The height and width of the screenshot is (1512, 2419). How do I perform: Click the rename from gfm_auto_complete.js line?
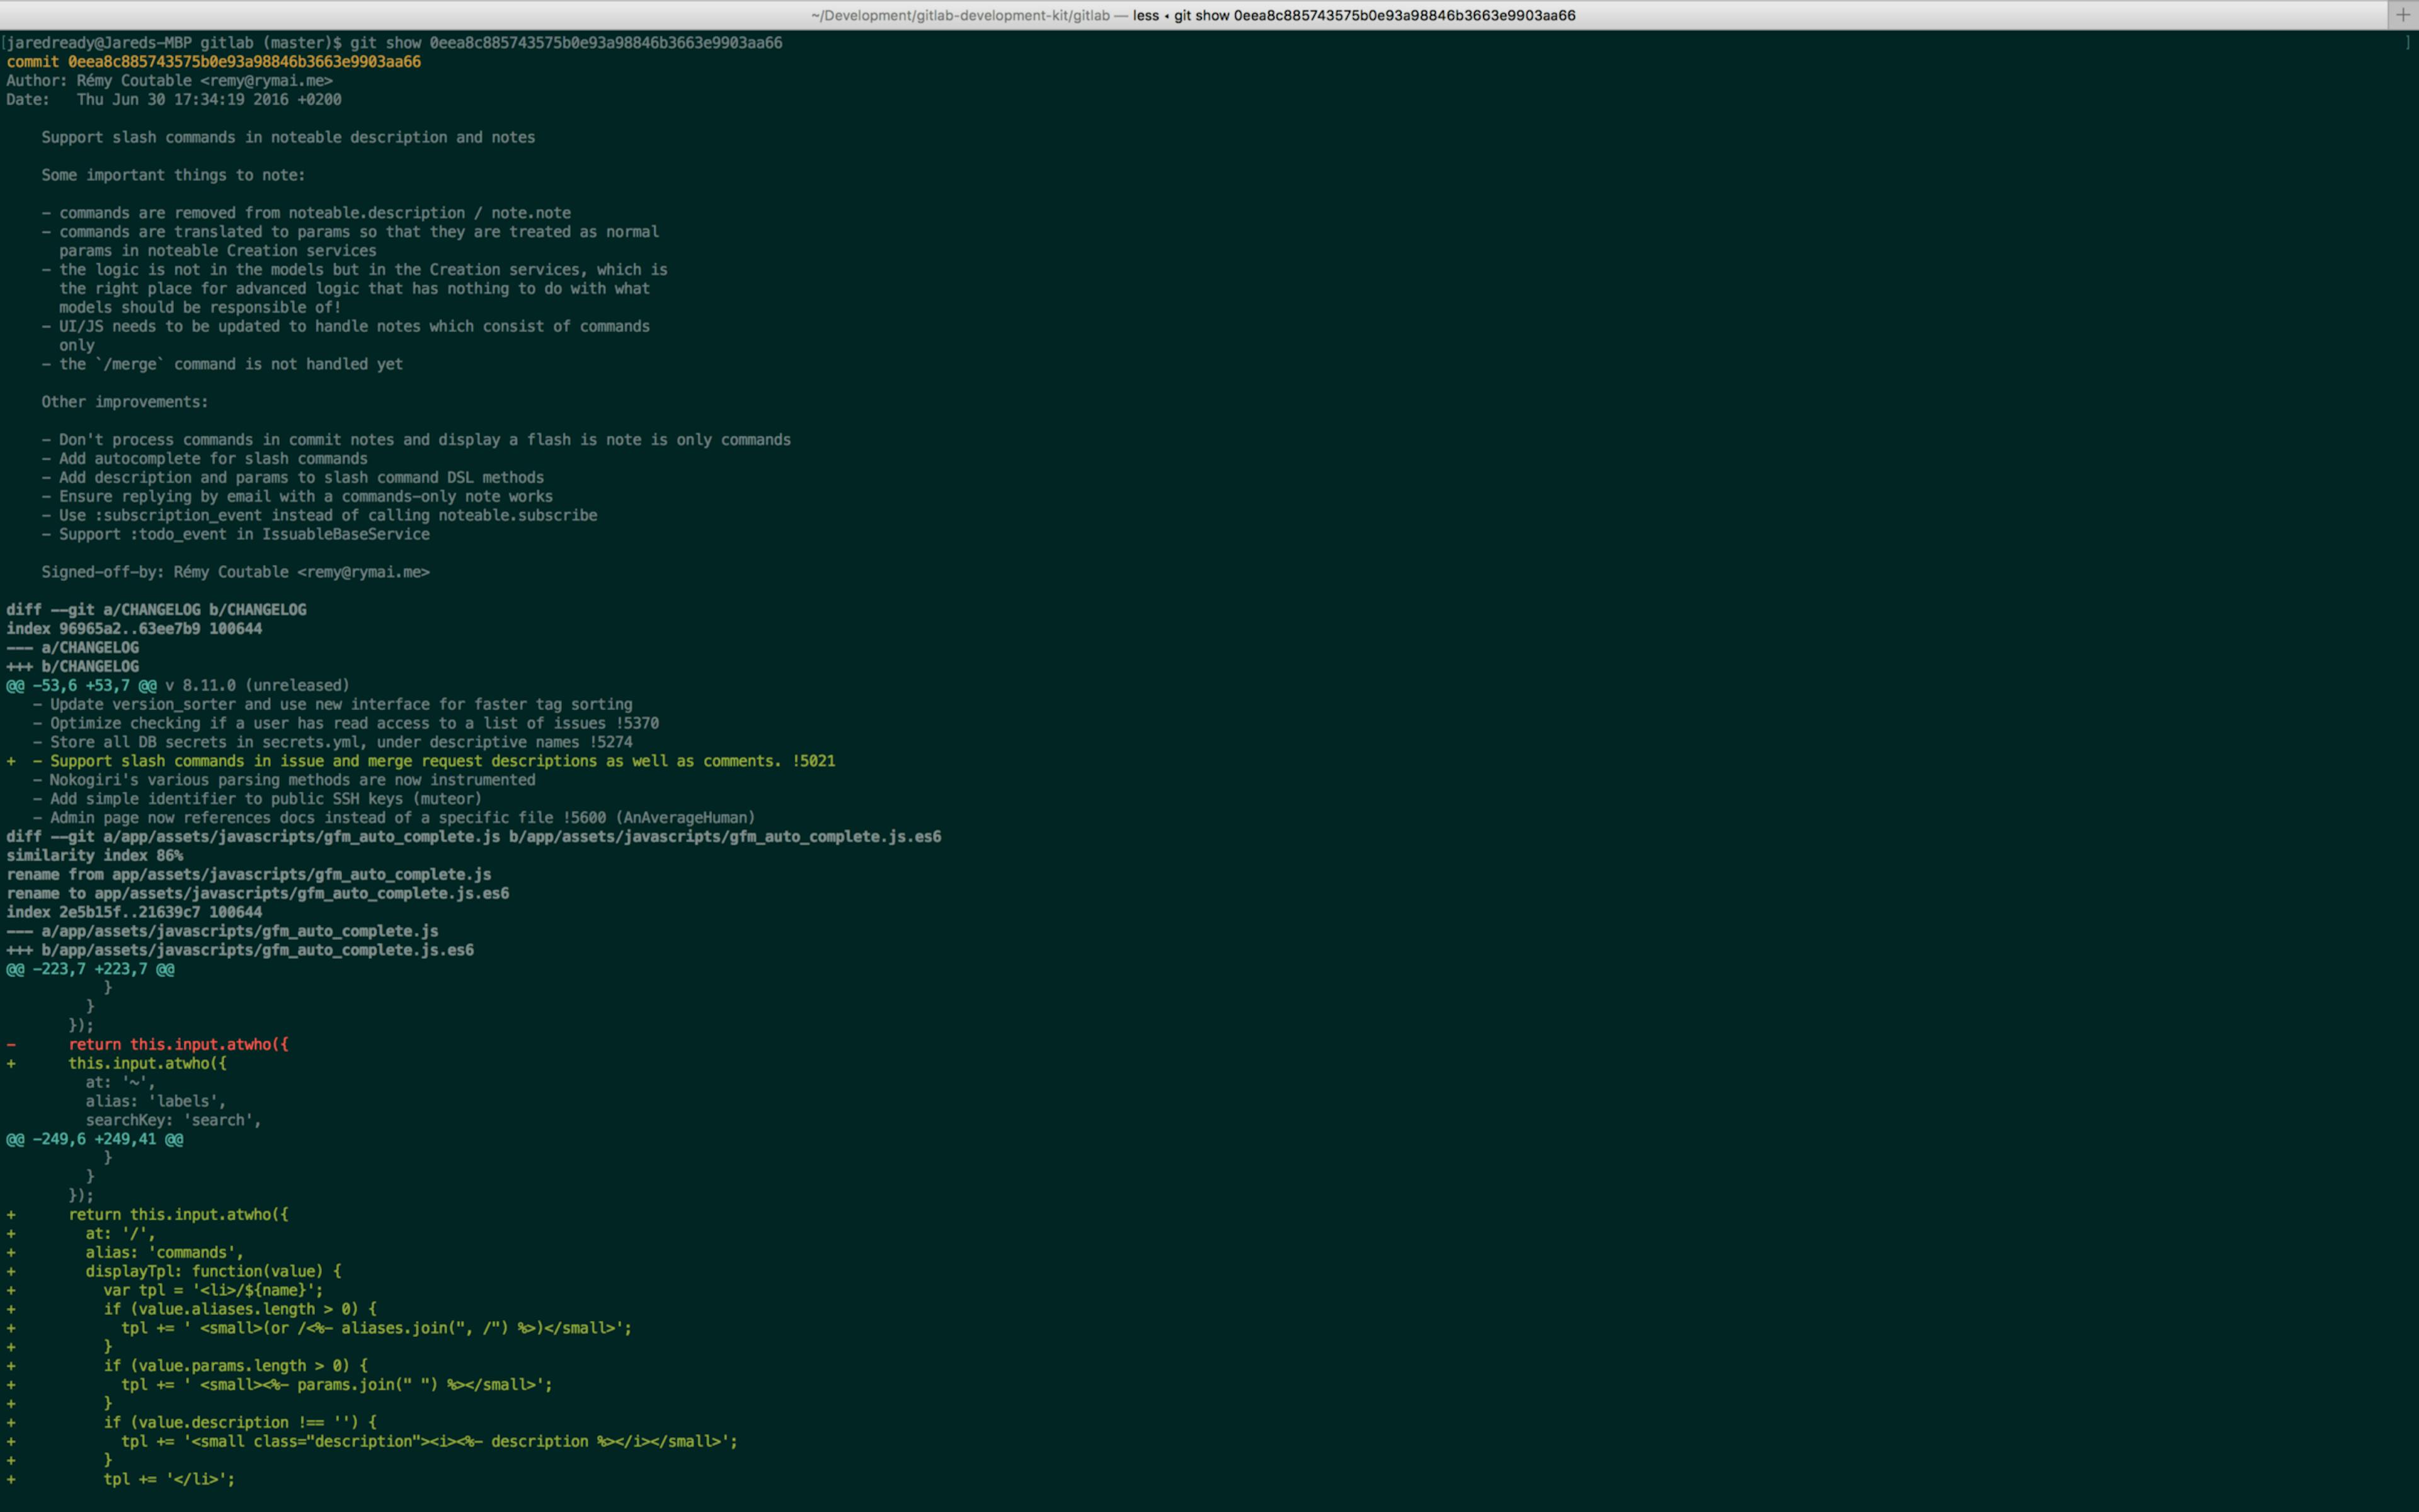point(248,875)
